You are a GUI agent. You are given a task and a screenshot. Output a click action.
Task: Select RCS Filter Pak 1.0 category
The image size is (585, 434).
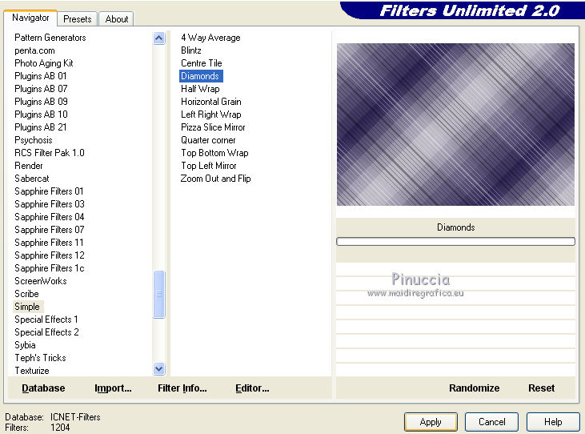pyautogui.click(x=50, y=153)
